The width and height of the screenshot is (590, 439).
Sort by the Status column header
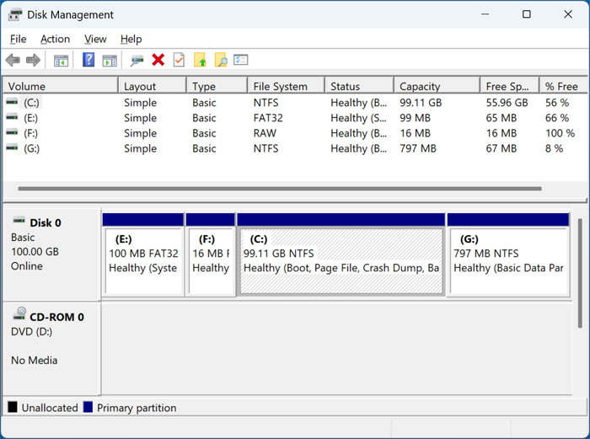click(359, 86)
